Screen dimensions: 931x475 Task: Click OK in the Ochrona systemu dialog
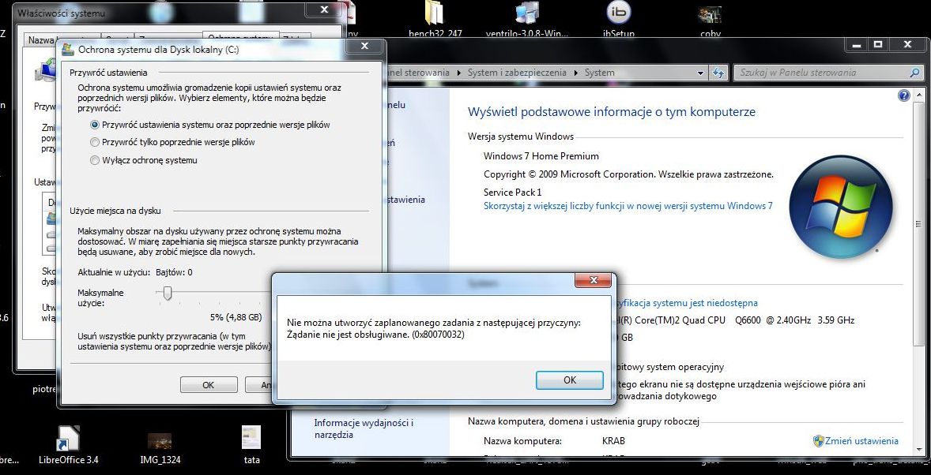209,385
